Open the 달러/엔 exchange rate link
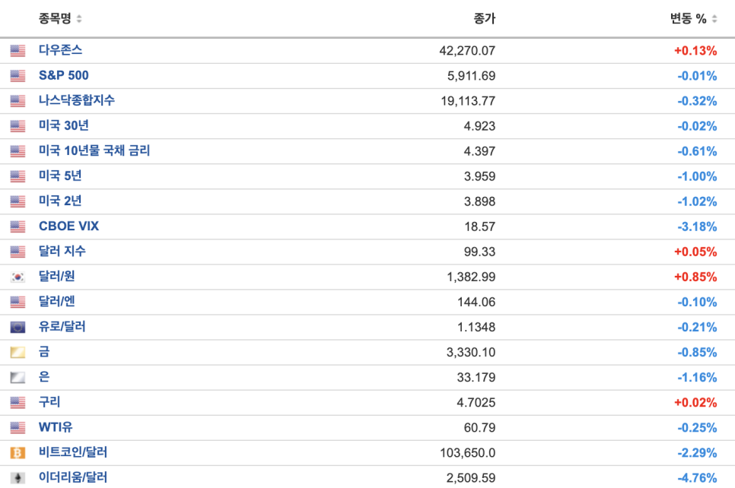Viewport: 735px width, 488px height. pyautogui.click(x=57, y=302)
